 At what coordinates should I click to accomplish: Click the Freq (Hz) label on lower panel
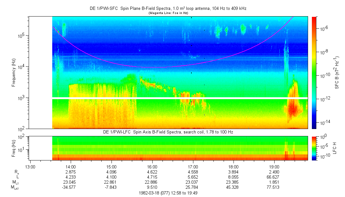click(14, 148)
